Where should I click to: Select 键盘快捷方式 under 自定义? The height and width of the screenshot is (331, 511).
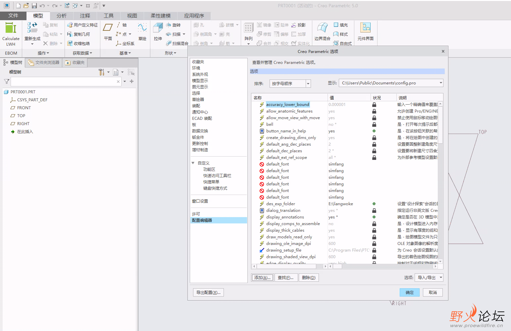(x=215, y=188)
